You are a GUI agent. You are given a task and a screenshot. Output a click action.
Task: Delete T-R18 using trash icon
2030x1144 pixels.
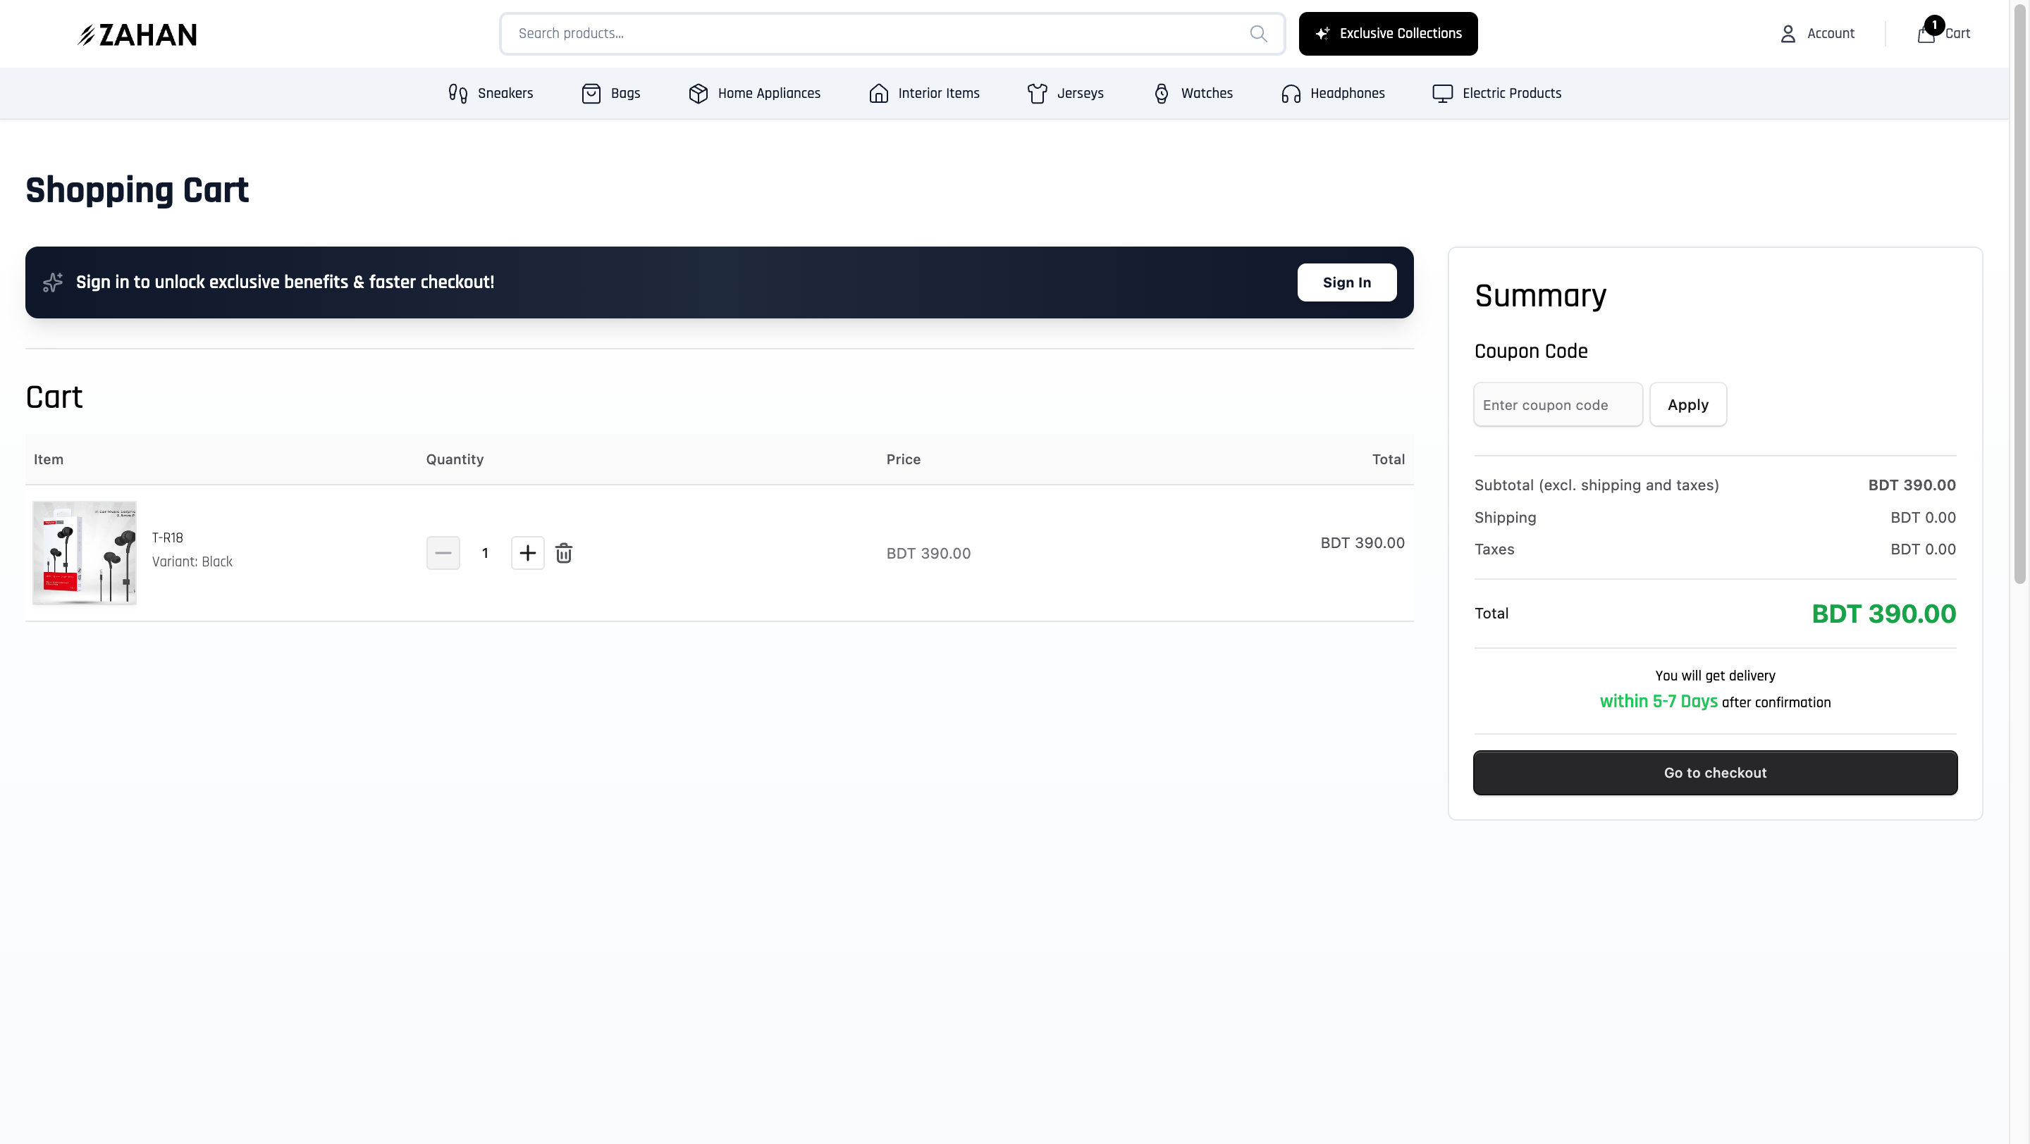click(x=563, y=553)
